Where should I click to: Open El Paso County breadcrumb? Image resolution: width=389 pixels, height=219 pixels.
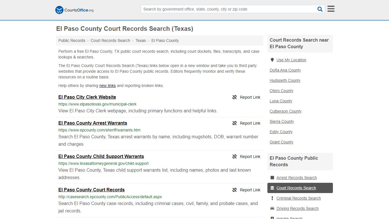click(x=165, y=40)
